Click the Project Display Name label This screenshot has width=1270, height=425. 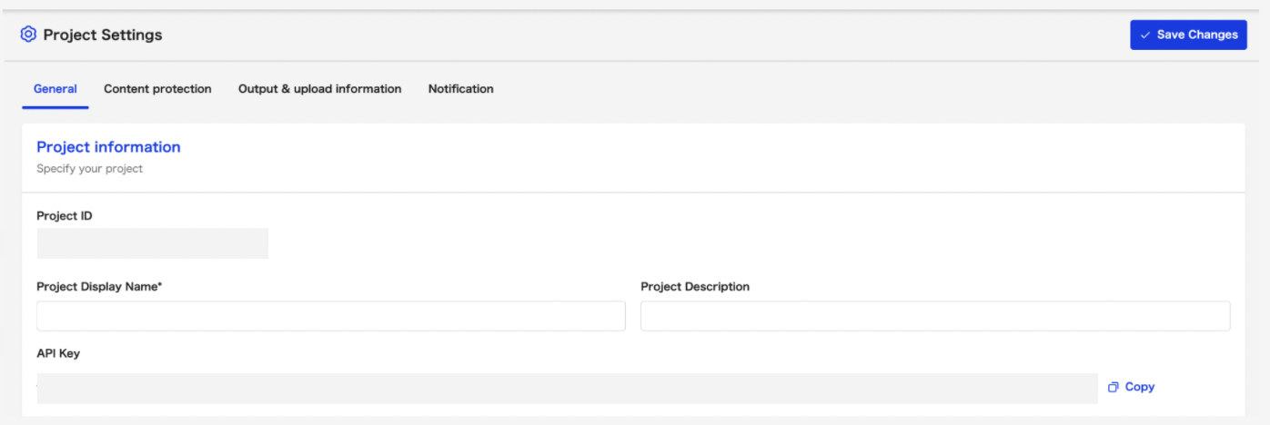pyautogui.click(x=99, y=287)
